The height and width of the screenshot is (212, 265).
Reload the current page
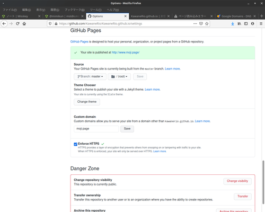[17, 24]
